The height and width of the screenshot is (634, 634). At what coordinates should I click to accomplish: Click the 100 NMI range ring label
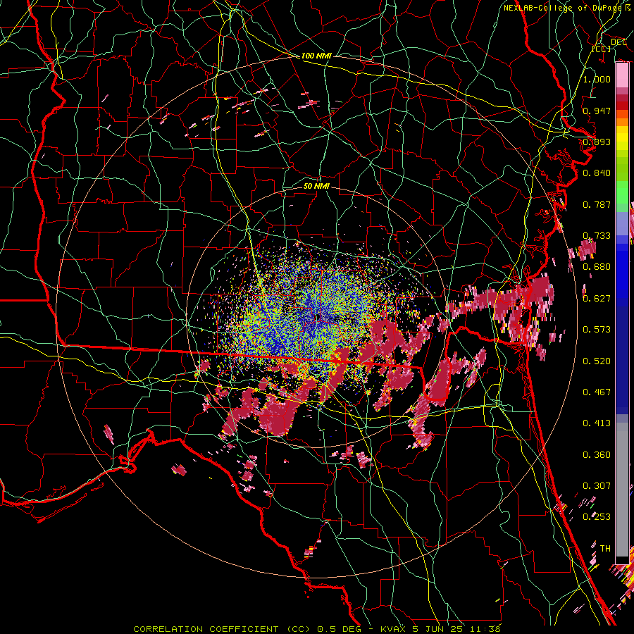(x=316, y=56)
